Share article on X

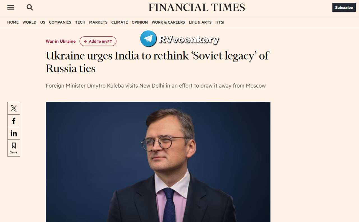pos(14,108)
